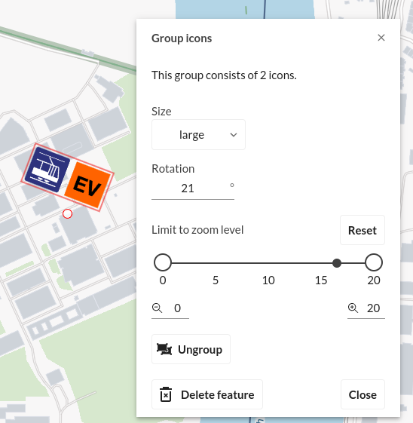413x423 pixels.
Task: Click the orange EV icon on map
Action: (87, 185)
